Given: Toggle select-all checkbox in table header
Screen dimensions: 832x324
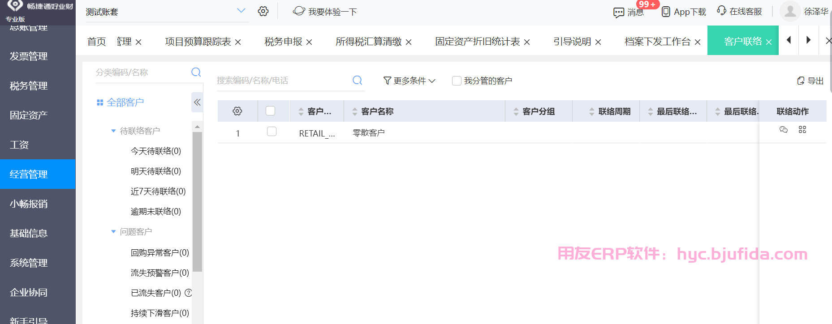Looking at the screenshot, I should (x=270, y=111).
